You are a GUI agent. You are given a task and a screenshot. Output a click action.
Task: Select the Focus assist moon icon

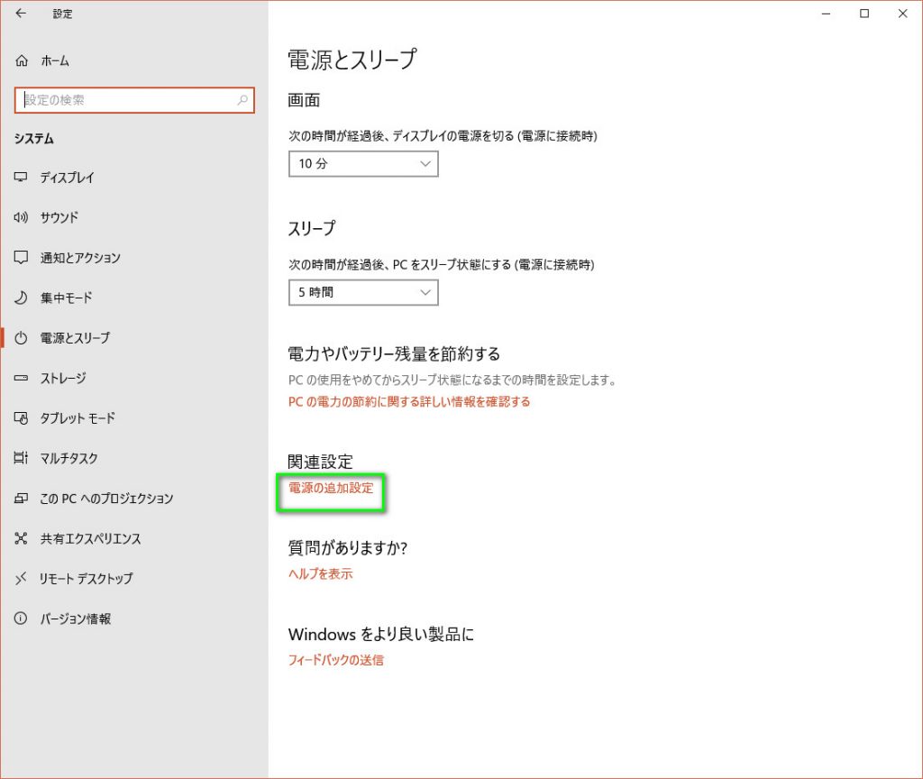(x=22, y=298)
